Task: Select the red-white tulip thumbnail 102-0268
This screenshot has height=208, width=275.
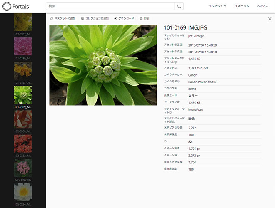Action: pyautogui.click(x=23, y=119)
